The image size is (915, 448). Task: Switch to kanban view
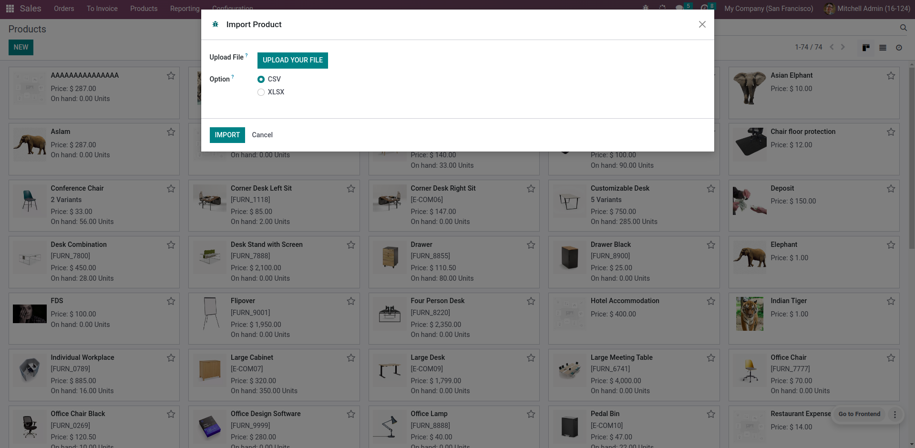pos(866,48)
